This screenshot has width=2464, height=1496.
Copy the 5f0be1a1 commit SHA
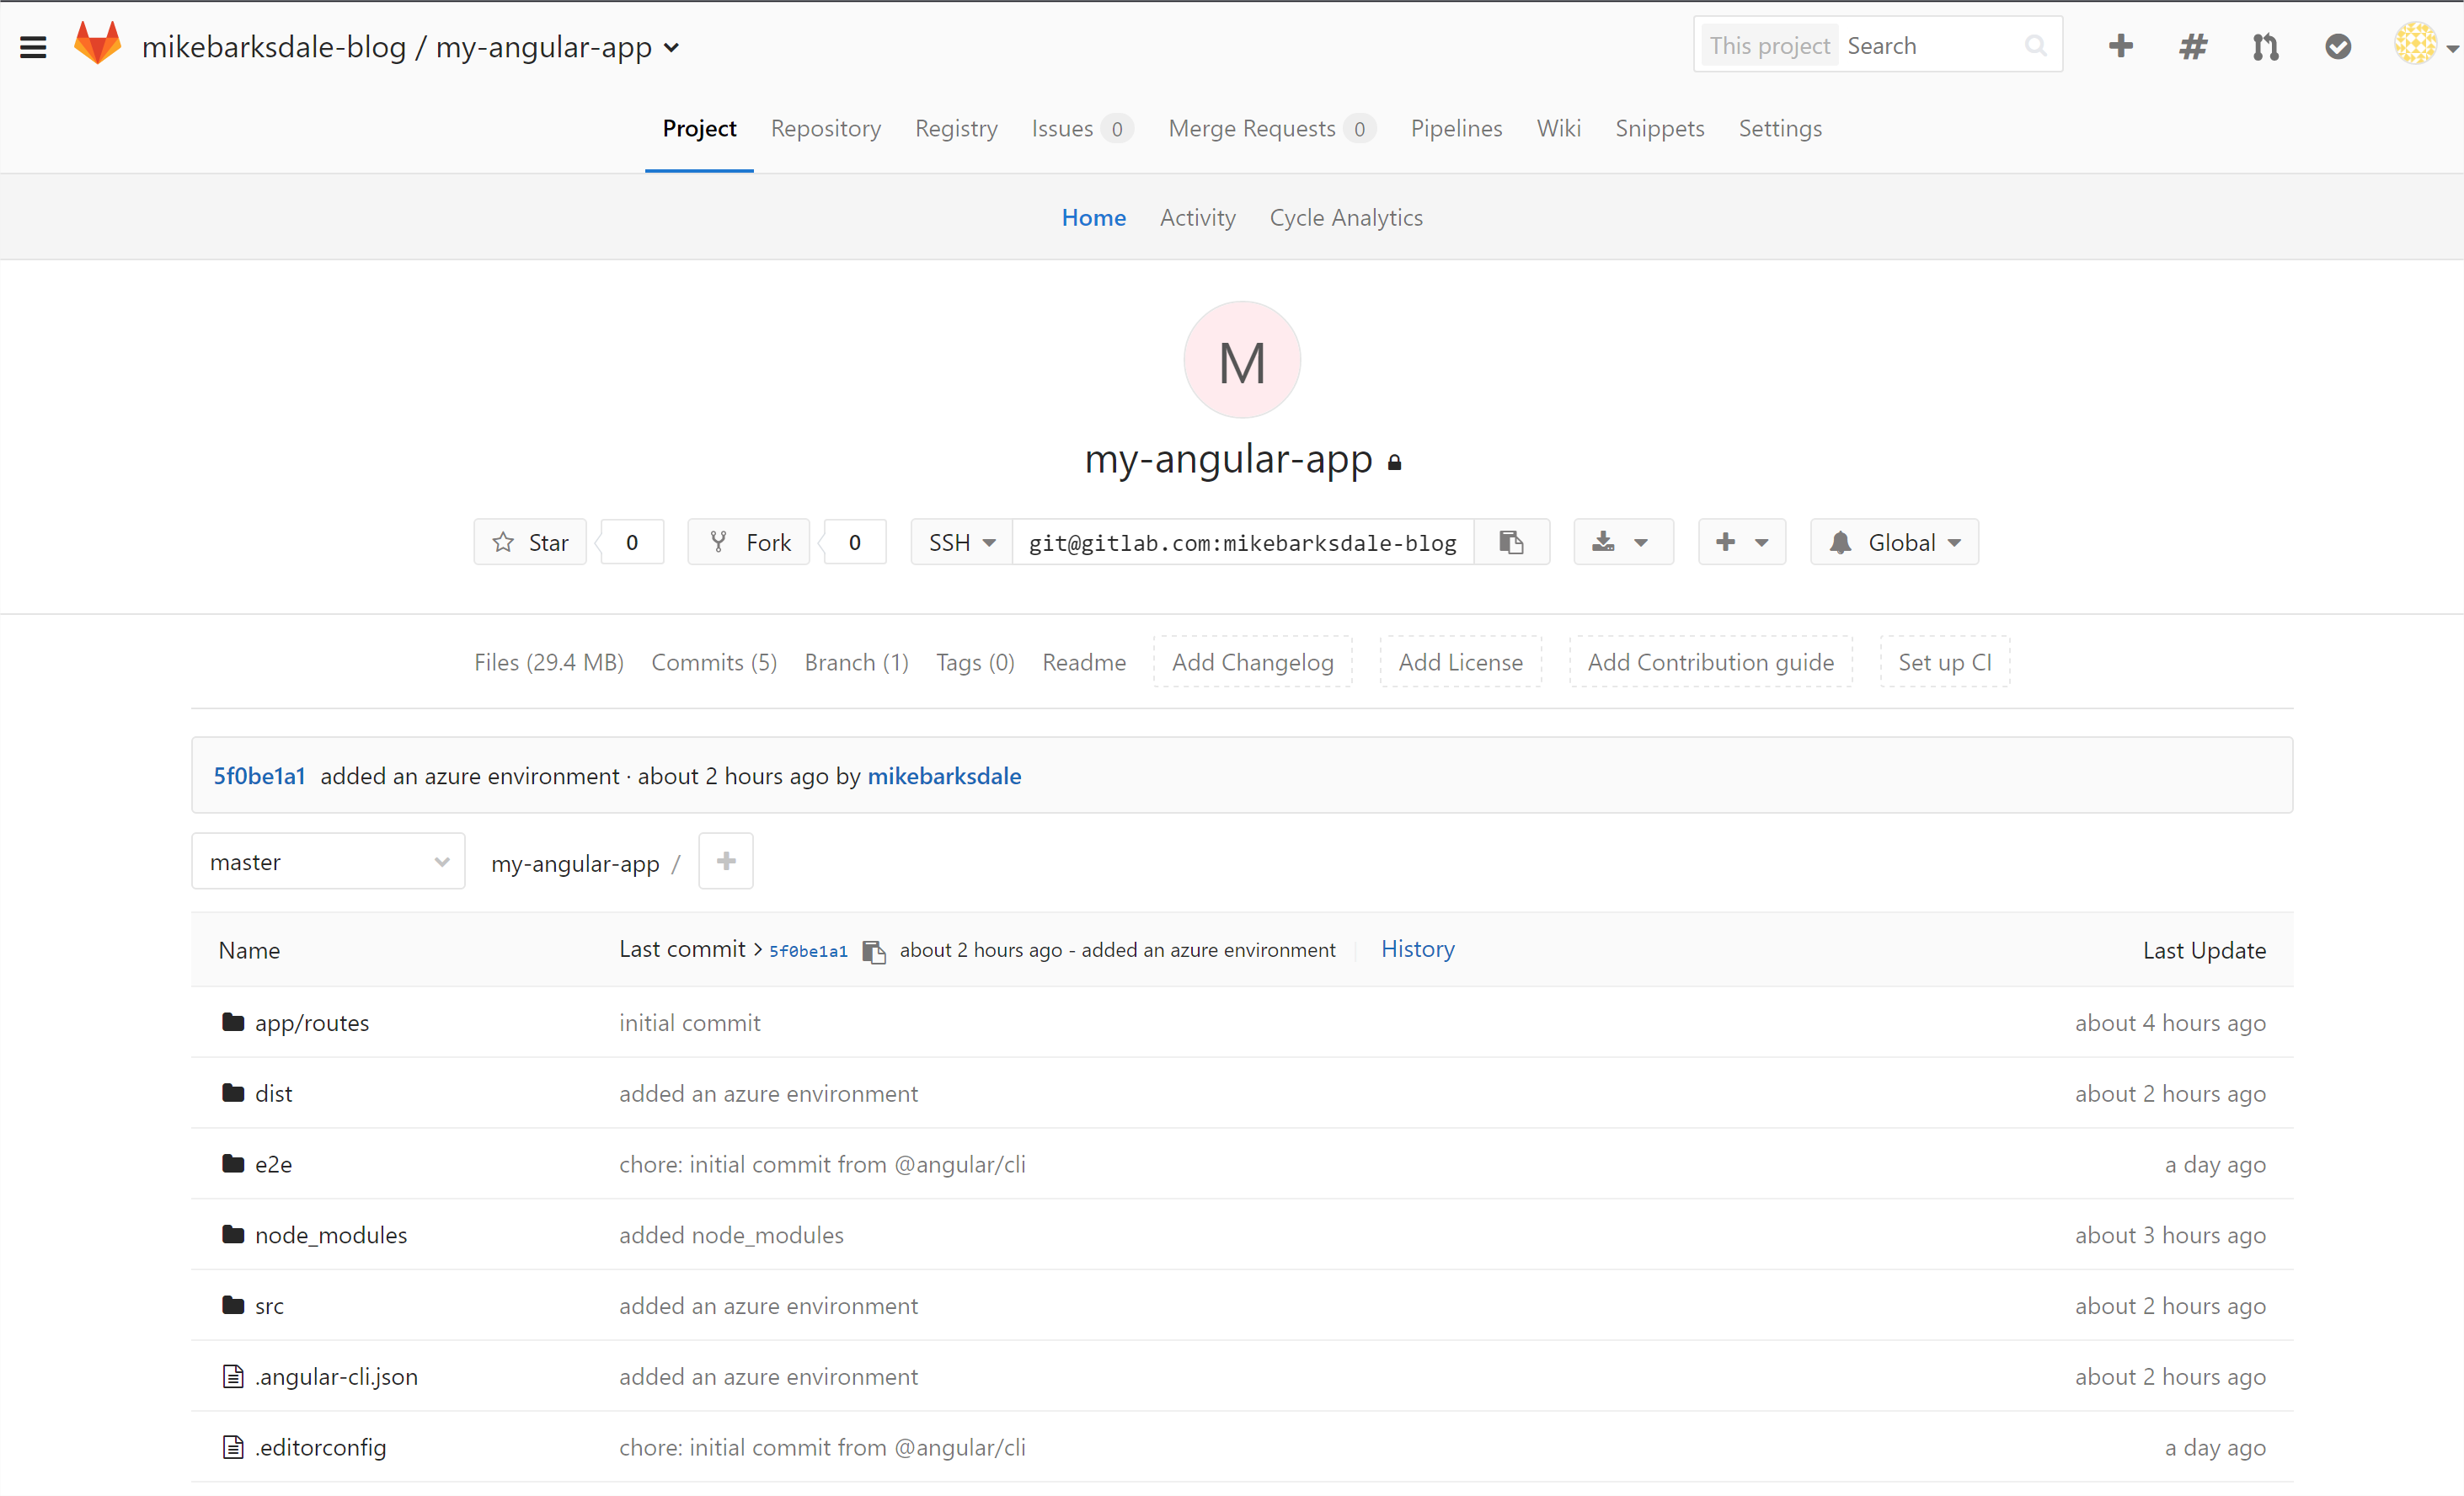[875, 951]
